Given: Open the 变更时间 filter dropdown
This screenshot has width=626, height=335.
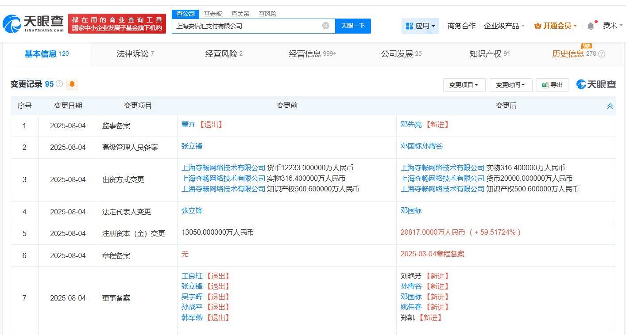Looking at the screenshot, I should tap(510, 85).
